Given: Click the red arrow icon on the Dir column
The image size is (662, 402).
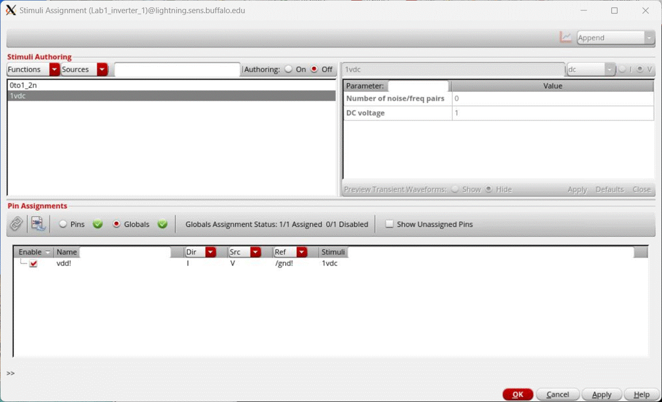Looking at the screenshot, I should point(210,252).
